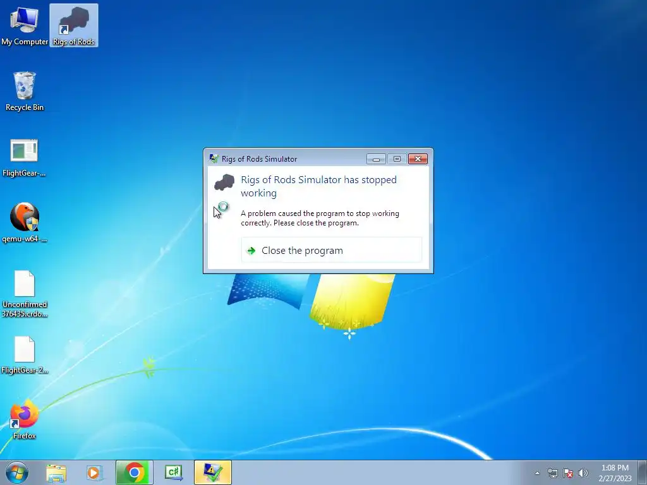This screenshot has width=647, height=485.
Task: Open the network status tray icon
Action: click(552, 473)
